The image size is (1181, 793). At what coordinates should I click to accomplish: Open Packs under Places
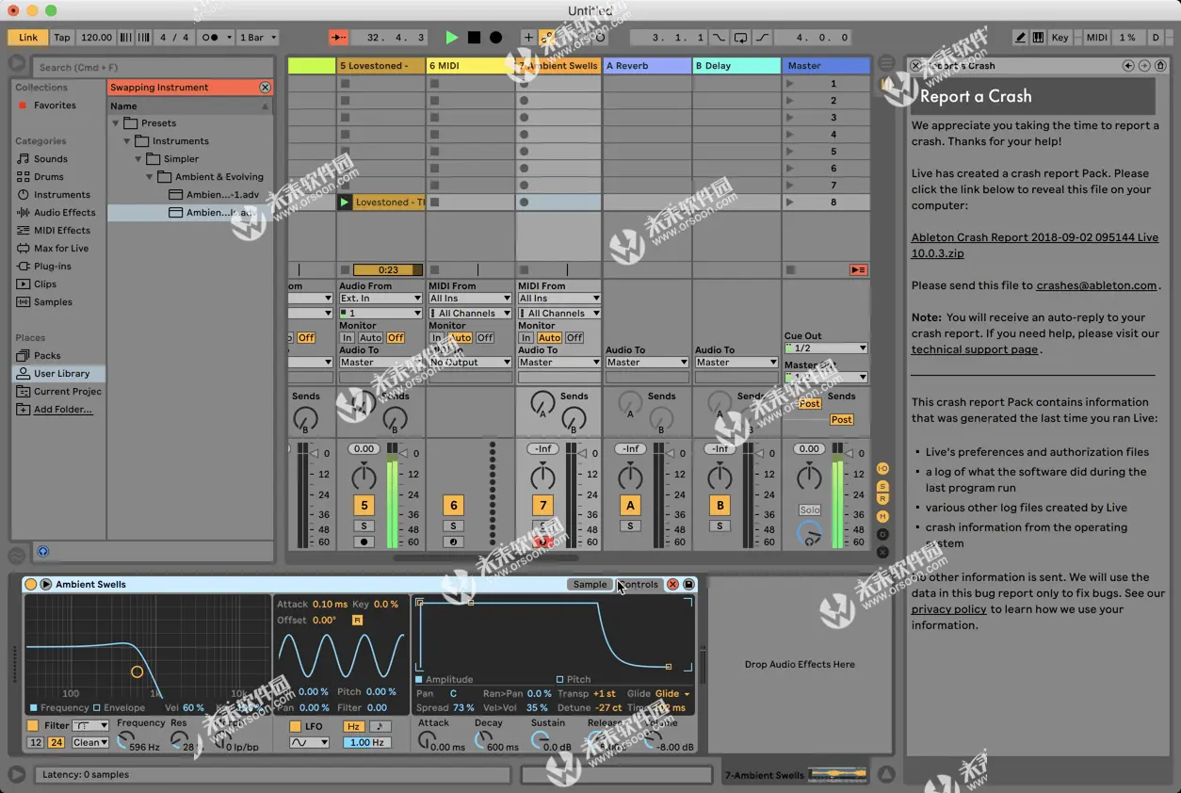47,355
